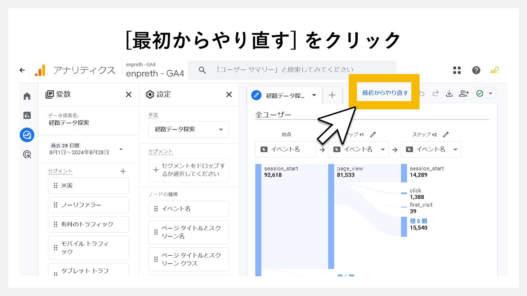The width and height of the screenshot is (527, 296).
Task: Add a new segment with the plus button
Action: click(123, 171)
